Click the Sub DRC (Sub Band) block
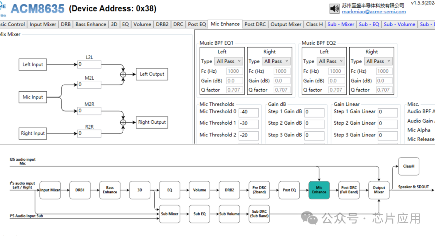Image resolution: width=435 pixels, height=236 pixels. click(x=260, y=213)
